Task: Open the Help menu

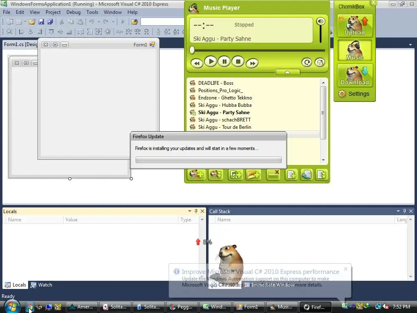Action: coord(132,12)
